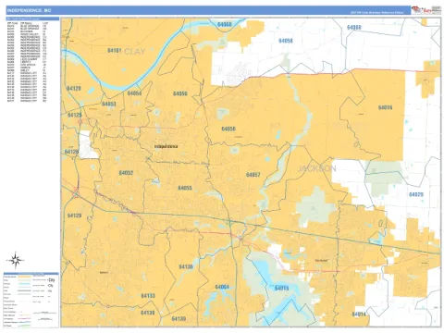The height and width of the screenshot is (333, 444).
Task: Click the 64057 ZIP code label
Action: tap(253, 175)
